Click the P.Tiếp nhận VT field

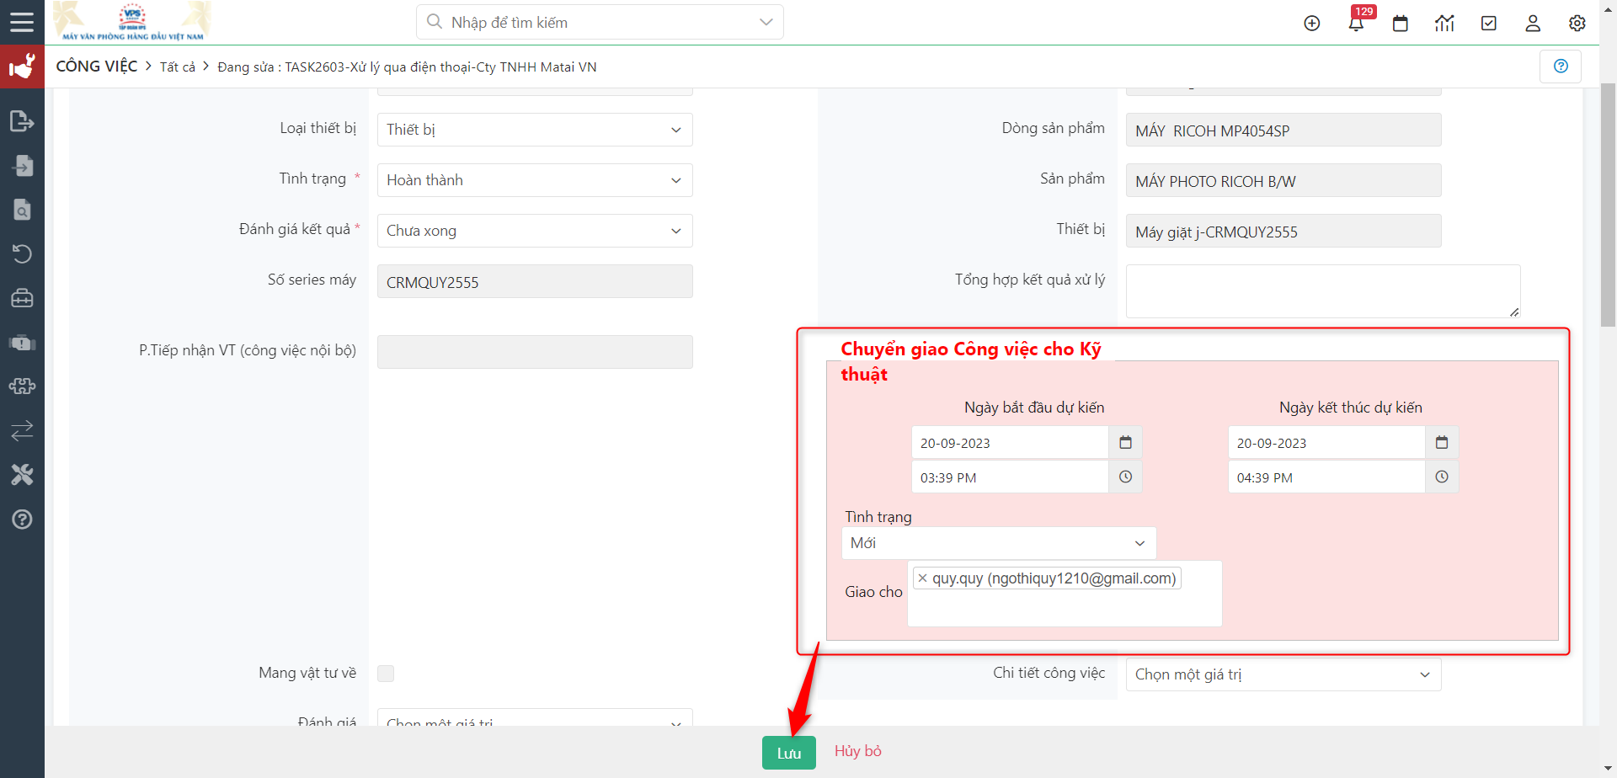click(x=535, y=352)
